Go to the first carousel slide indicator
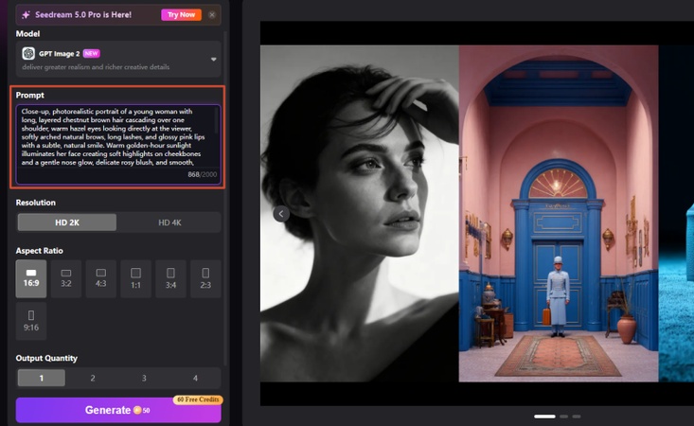Screen dimensions: 694x426 (544, 417)
